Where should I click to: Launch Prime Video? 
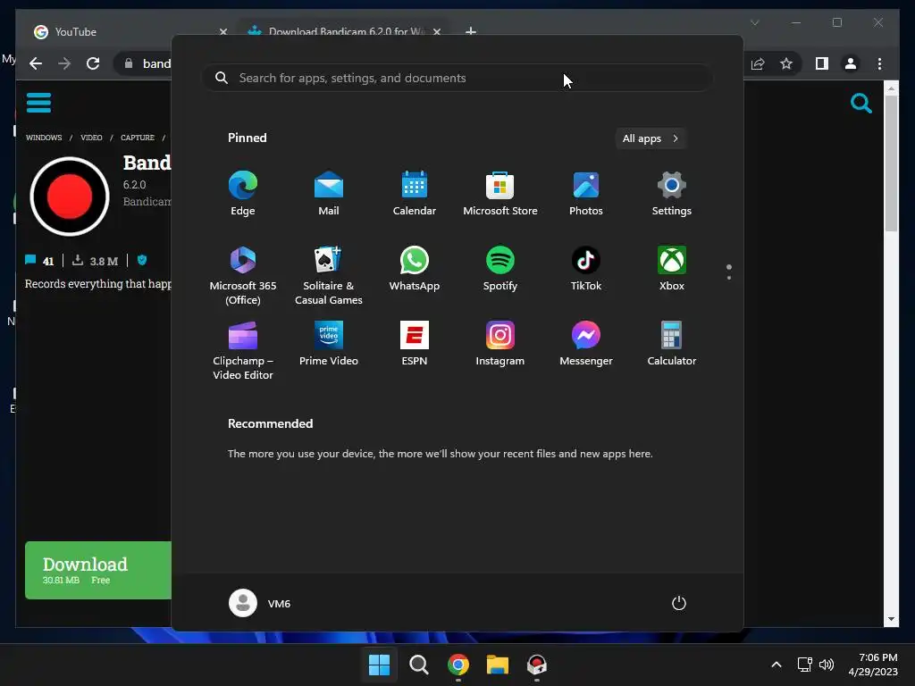[329, 344]
